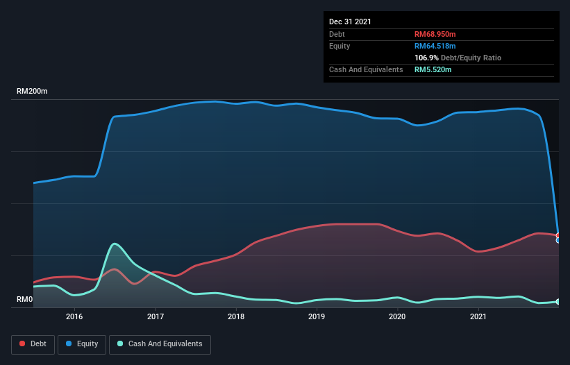This screenshot has height=365, width=570.
Task: Click the RM64.518m equity value
Action: tap(435, 46)
